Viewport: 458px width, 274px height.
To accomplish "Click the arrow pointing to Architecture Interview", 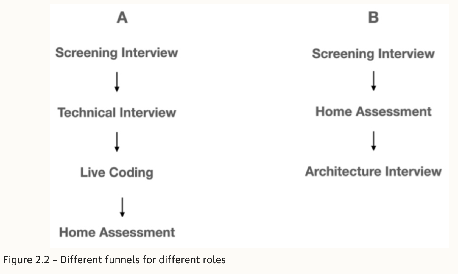I will pyautogui.click(x=373, y=141).
